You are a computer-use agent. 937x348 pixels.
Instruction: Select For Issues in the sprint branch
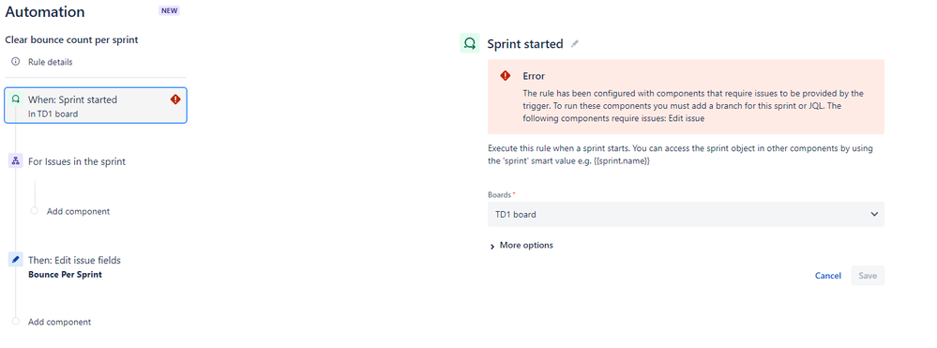[77, 161]
